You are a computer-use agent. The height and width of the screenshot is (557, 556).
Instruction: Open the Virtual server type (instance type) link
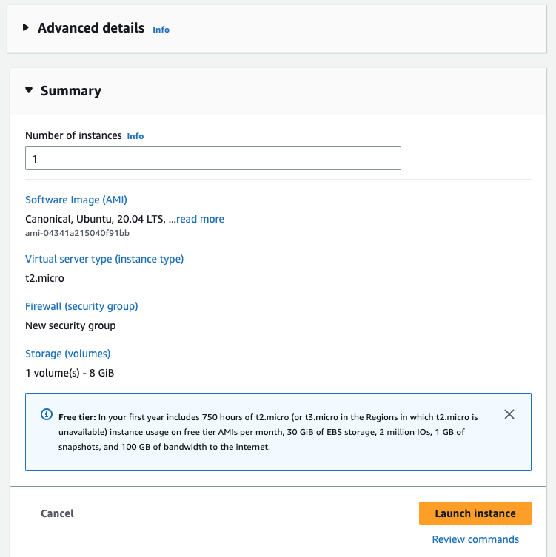click(104, 259)
